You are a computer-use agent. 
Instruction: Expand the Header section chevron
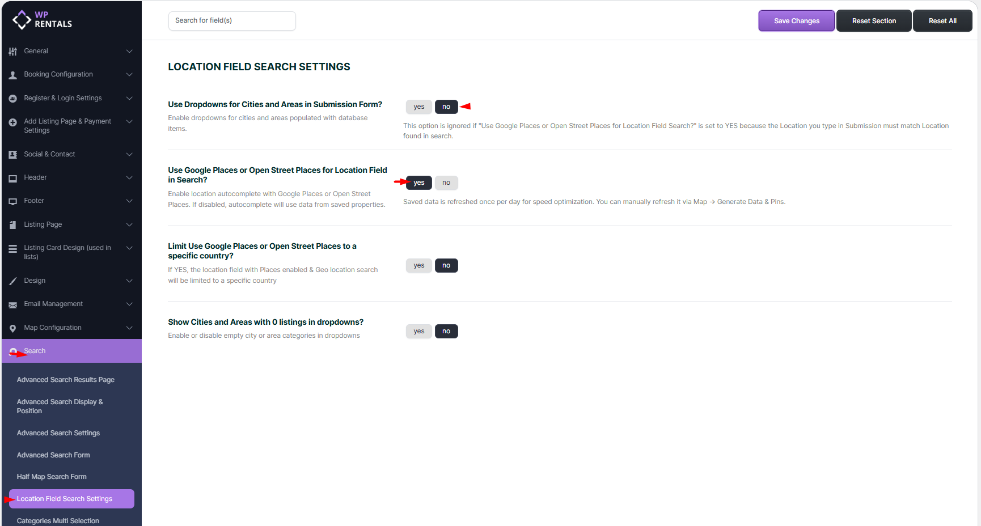[129, 177]
